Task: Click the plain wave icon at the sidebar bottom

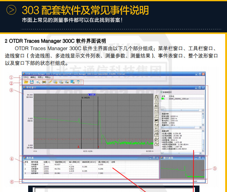Action: (x=157, y=144)
